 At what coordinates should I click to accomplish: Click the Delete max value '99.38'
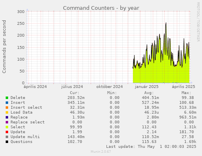pyautogui.click(x=188, y=98)
